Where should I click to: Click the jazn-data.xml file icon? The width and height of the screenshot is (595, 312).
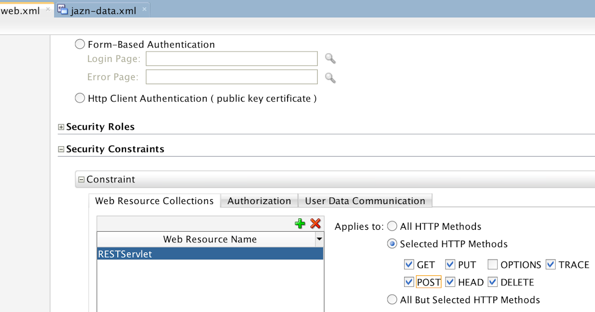(x=63, y=9)
